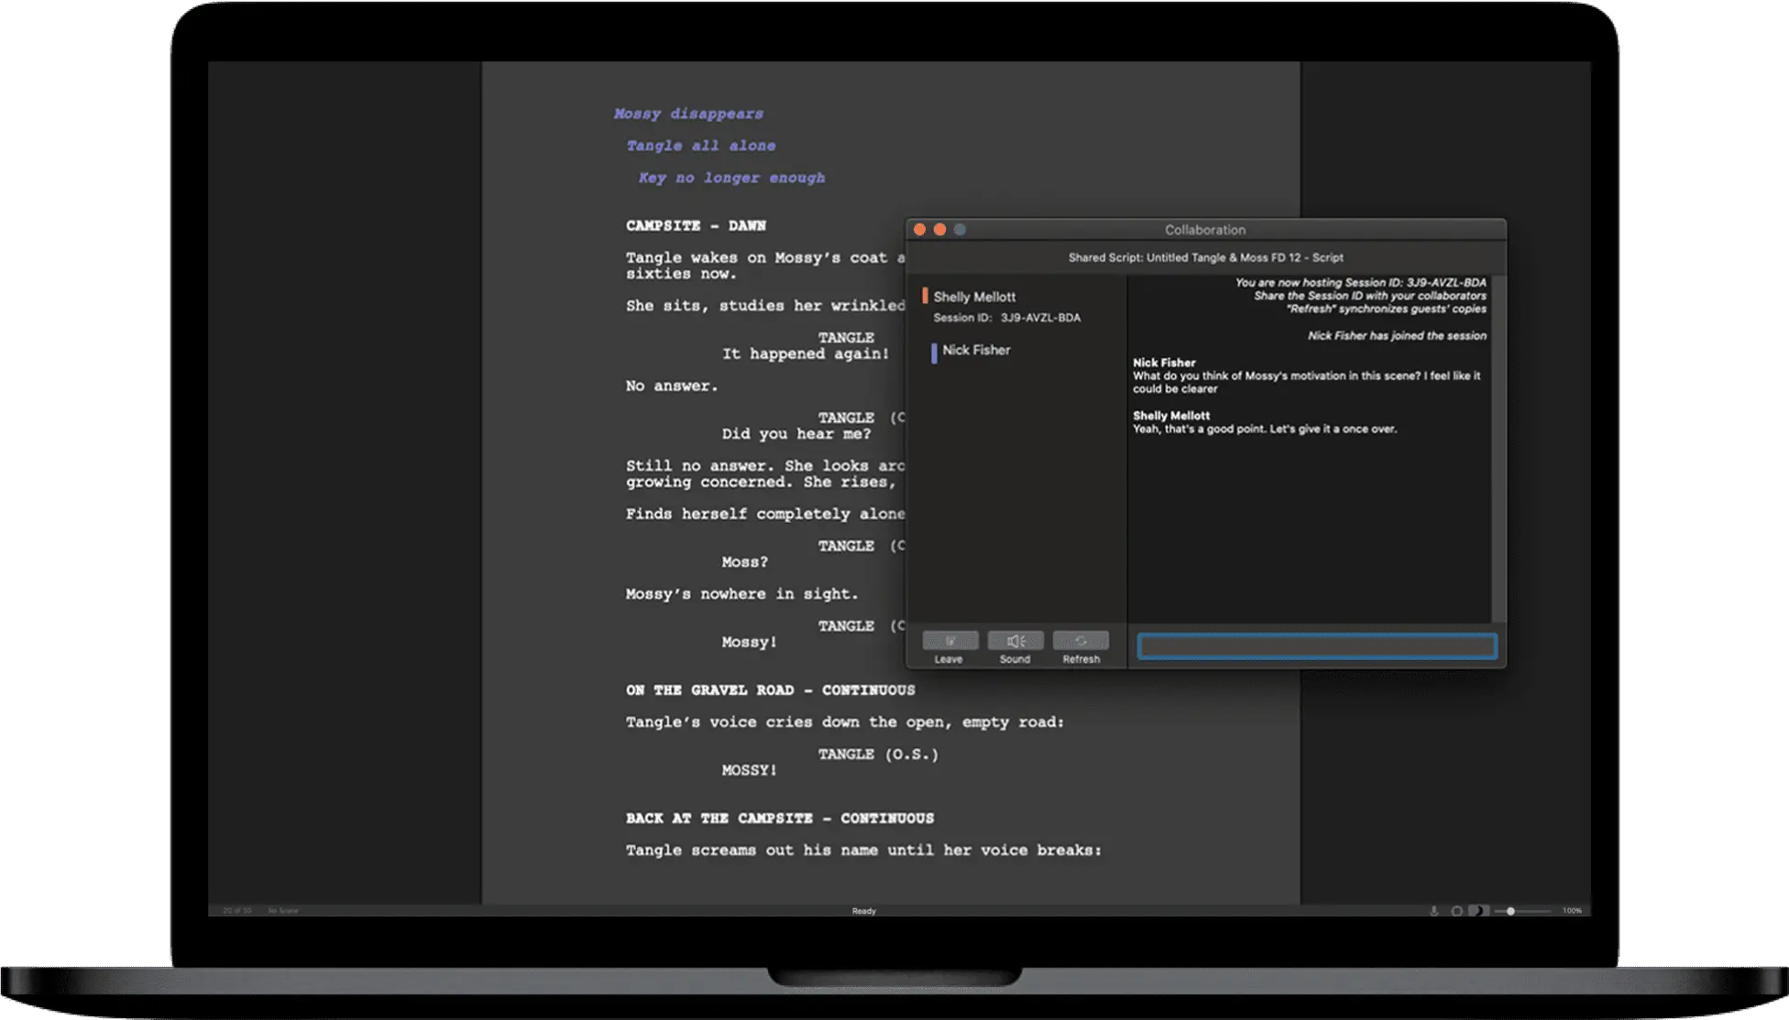The height and width of the screenshot is (1020, 1789).
Task: Click the 'MOSSY!' uppercase dialogue line
Action: coord(749,770)
